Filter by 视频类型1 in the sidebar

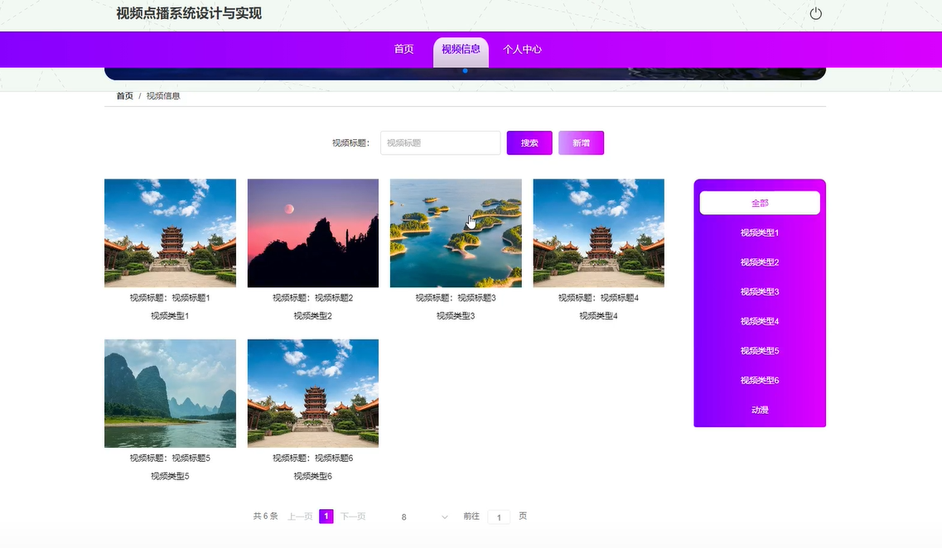click(760, 233)
